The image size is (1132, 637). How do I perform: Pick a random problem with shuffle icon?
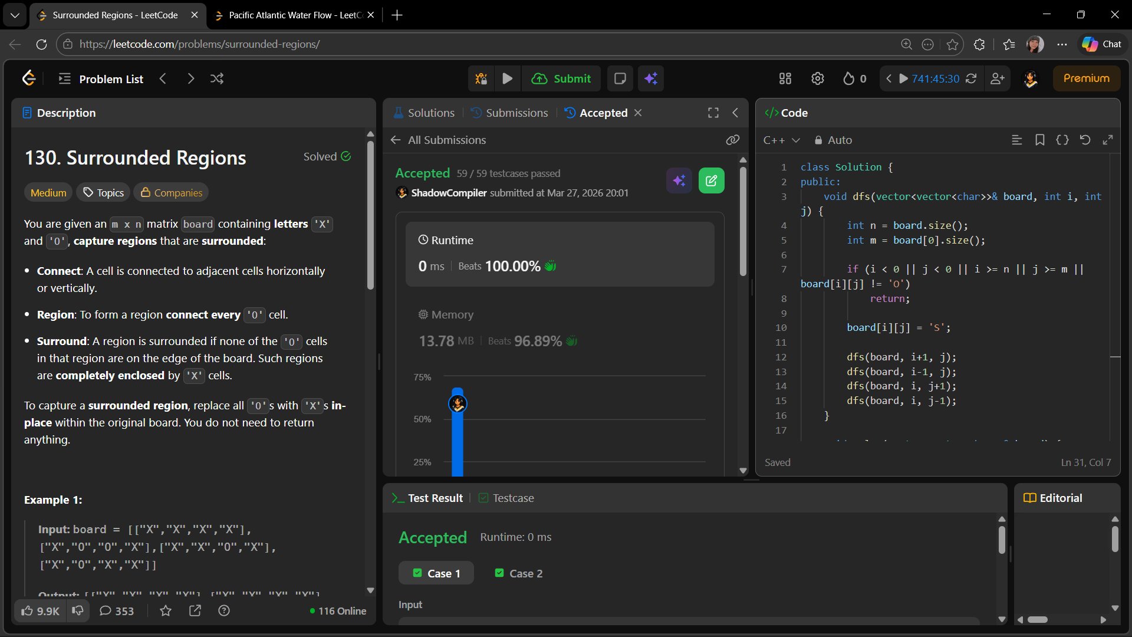pyautogui.click(x=217, y=78)
